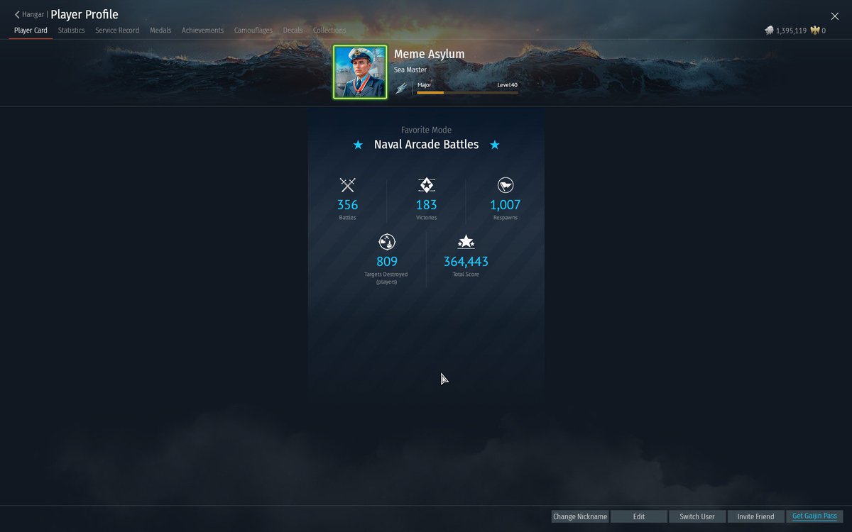This screenshot has height=532, width=852.
Task: Open the Collections tab
Action: [329, 31]
